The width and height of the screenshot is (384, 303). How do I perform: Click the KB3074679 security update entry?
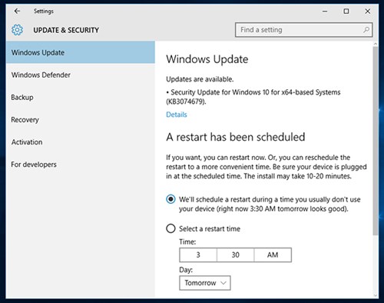click(x=253, y=97)
